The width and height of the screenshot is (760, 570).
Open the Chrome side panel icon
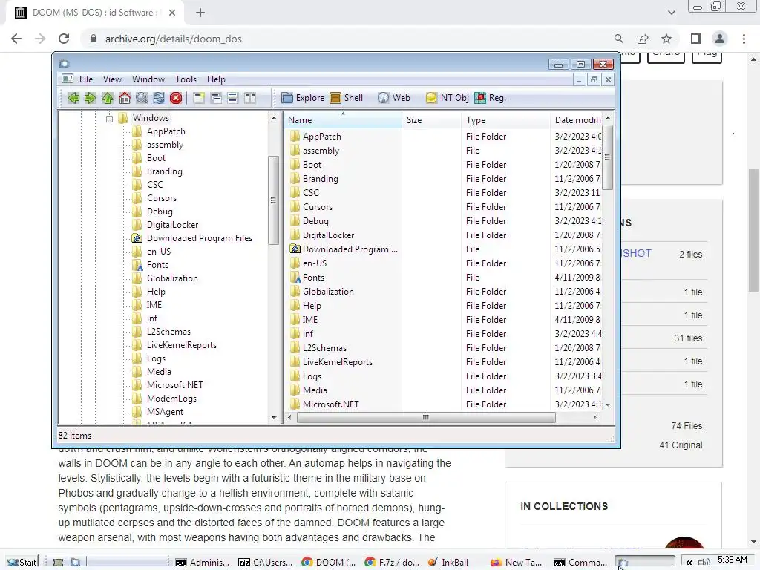point(696,39)
